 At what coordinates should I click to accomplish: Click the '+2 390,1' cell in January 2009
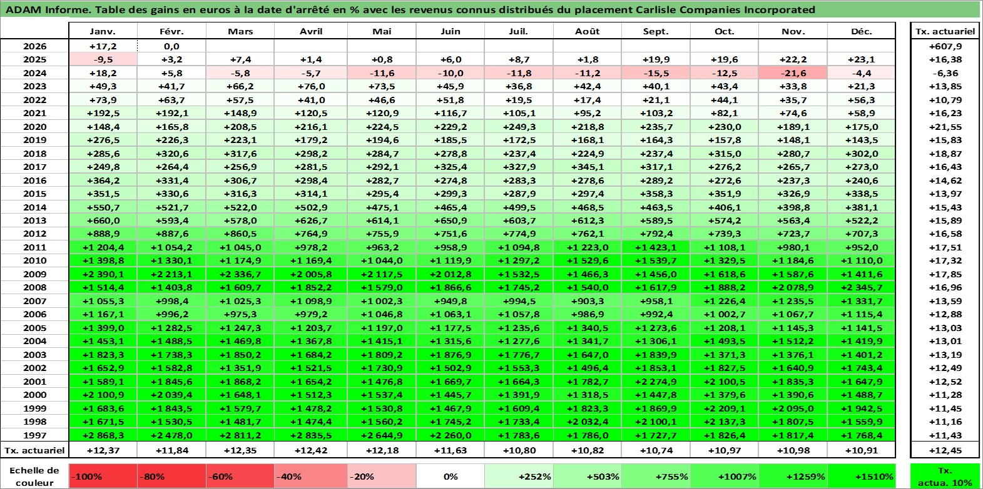click(103, 274)
